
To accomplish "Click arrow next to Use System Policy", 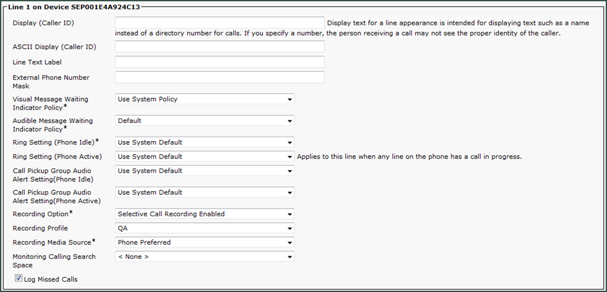I will click(289, 100).
